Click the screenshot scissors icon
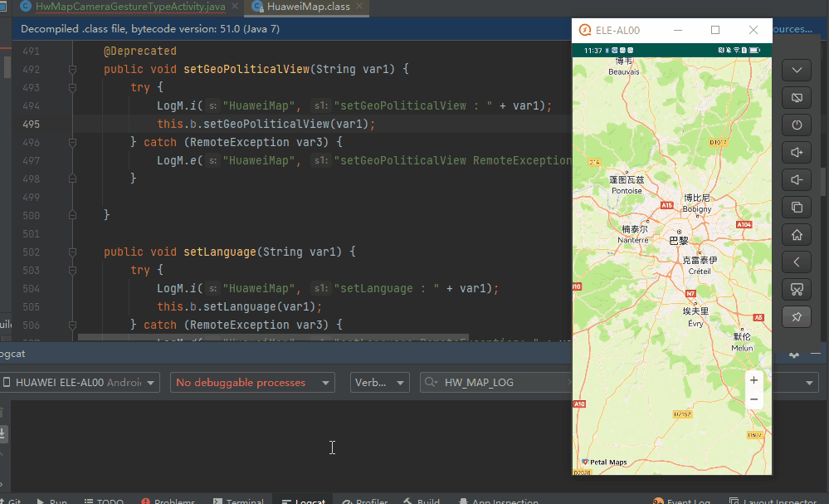Viewport: 829px width, 504px height. point(797,289)
